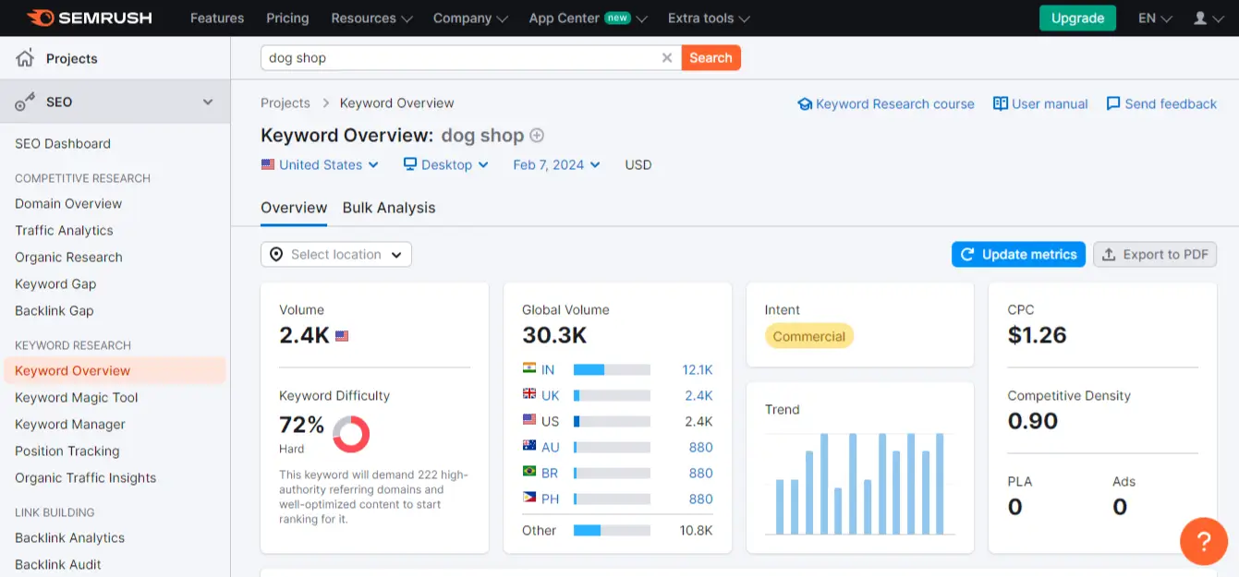This screenshot has width=1239, height=577.
Task: Click the Brazil flag in Global Volume
Action: pos(529,472)
